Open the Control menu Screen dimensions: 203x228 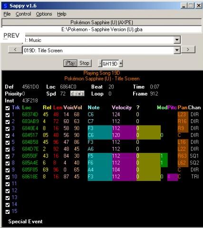pos(23,14)
